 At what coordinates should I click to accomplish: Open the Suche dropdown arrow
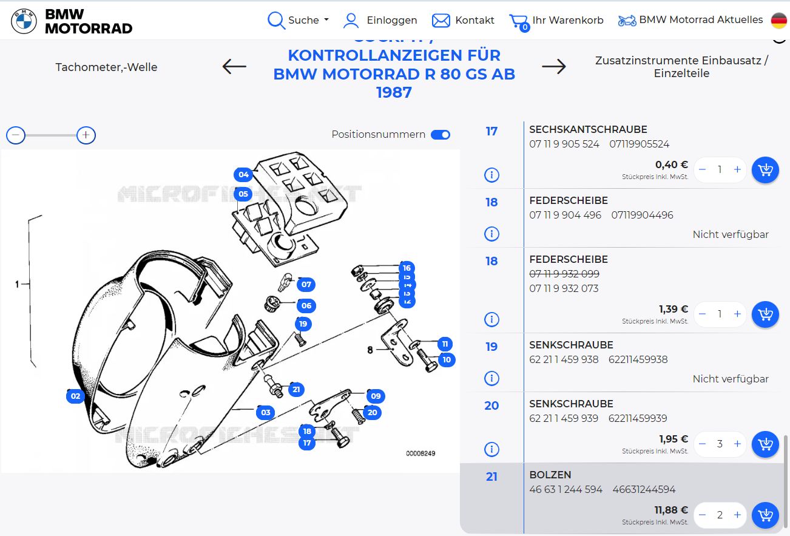[x=325, y=20]
